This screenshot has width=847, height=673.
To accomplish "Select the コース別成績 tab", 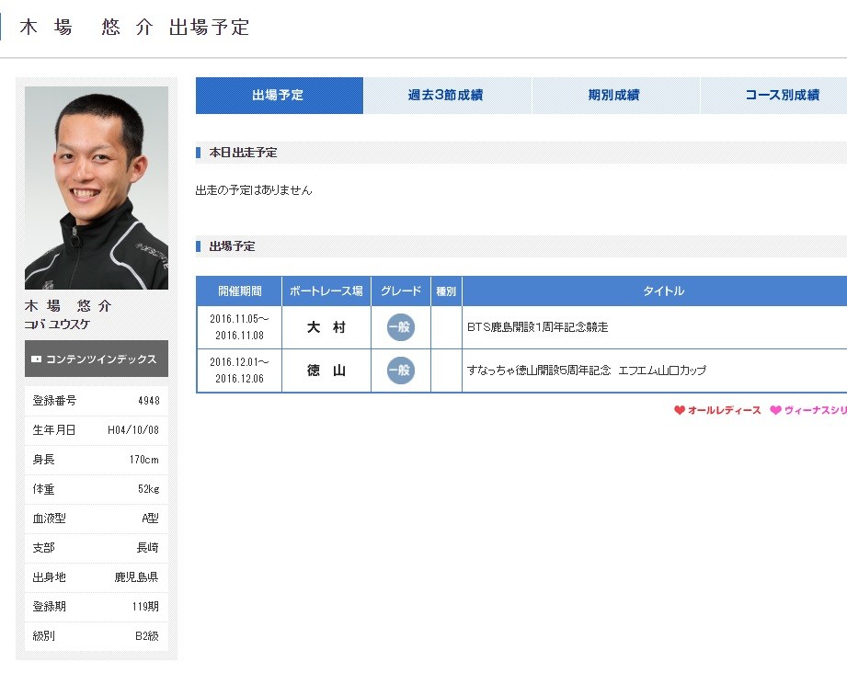I will pos(782,96).
